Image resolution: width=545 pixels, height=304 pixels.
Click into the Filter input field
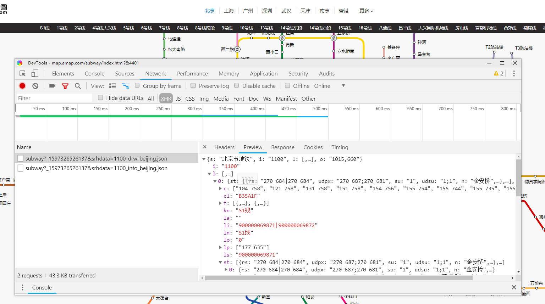(54, 98)
